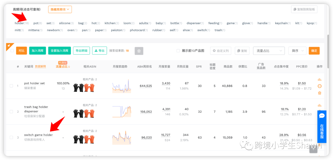The height and width of the screenshot is (160, 333).
Task: Click the 确定 confirm button
Action: tap(314, 51)
